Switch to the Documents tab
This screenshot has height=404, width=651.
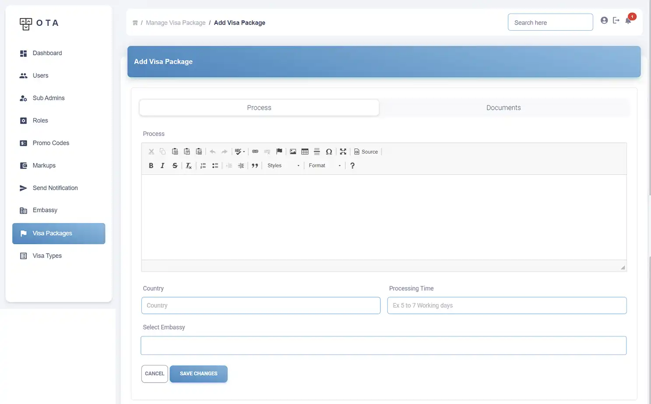click(503, 108)
